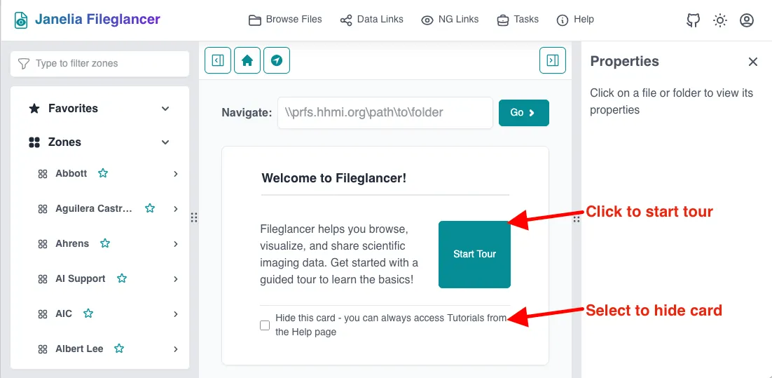The height and width of the screenshot is (378, 772).
Task: Click the Albert Lee zone grid icon
Action: click(43, 349)
